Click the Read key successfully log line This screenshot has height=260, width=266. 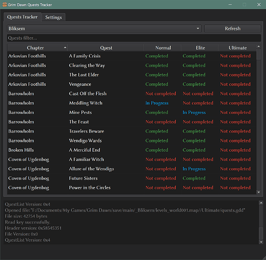pos(28,222)
